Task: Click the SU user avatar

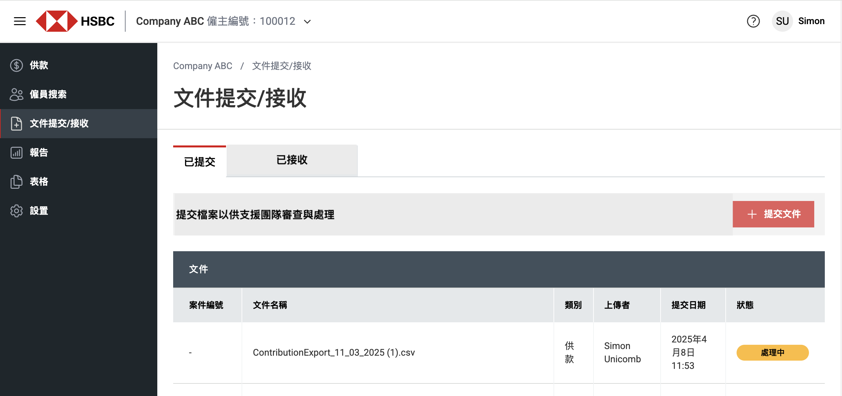Action: click(782, 21)
